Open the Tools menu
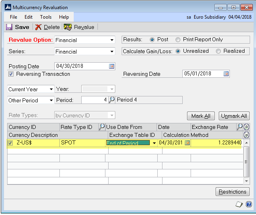Image resolution: width=256 pixels, height=215 pixels. (x=46, y=17)
